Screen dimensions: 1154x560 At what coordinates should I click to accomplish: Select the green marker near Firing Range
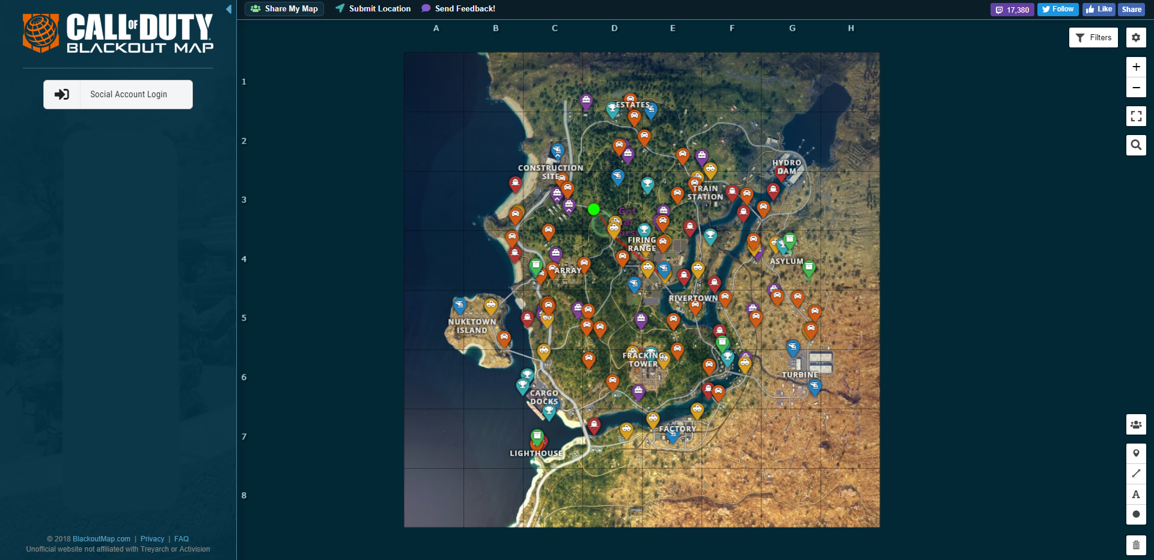[594, 209]
